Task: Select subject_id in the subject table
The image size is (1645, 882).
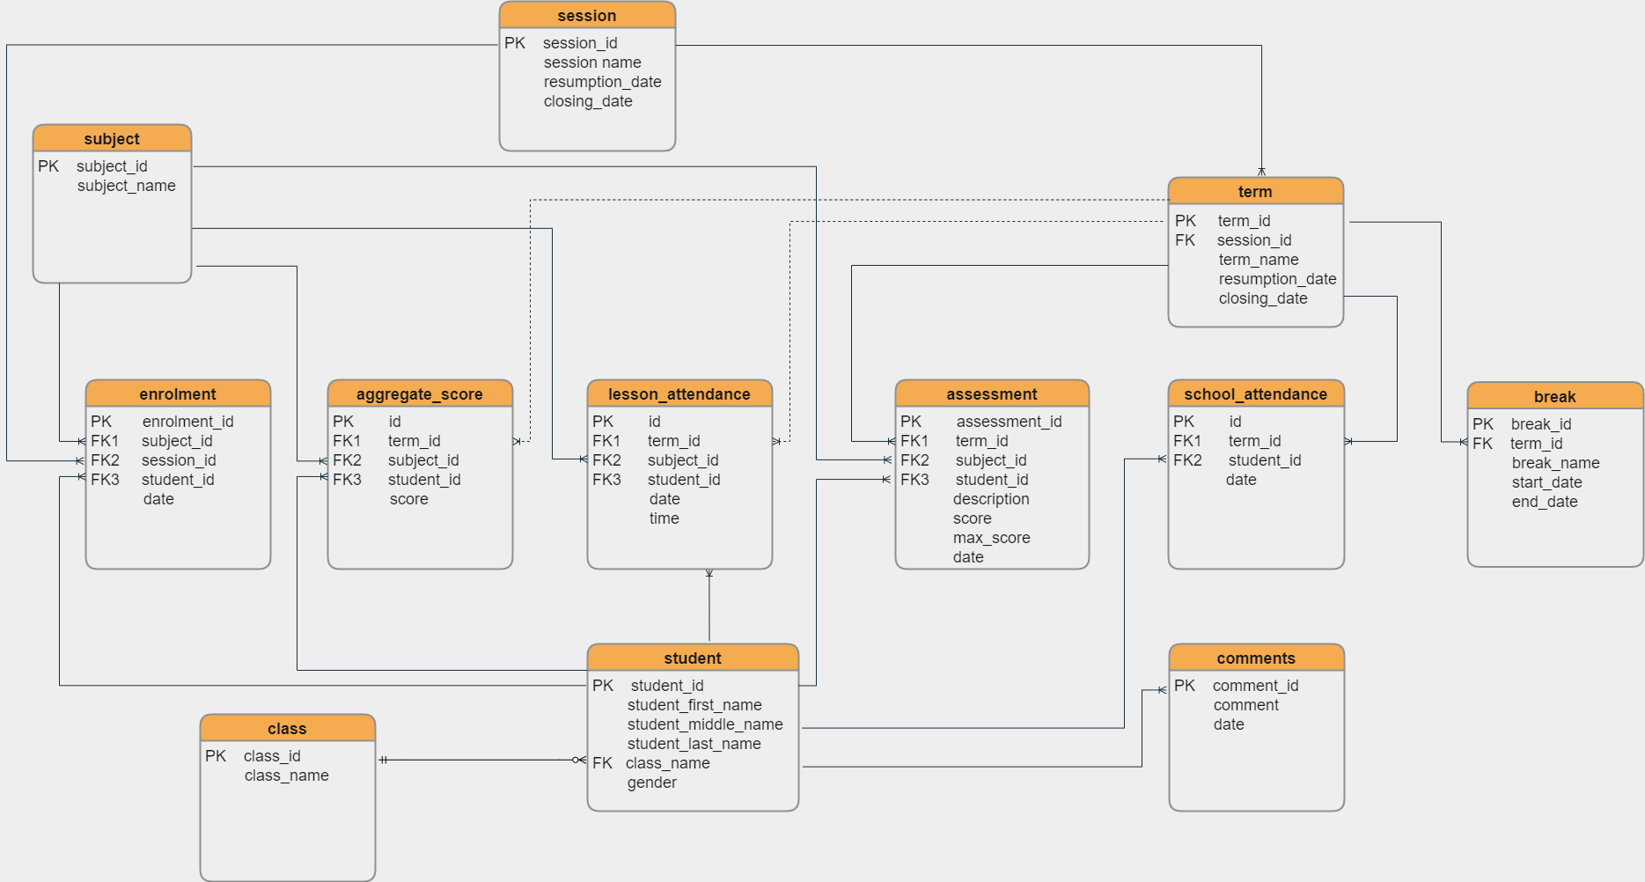Action: click(112, 166)
